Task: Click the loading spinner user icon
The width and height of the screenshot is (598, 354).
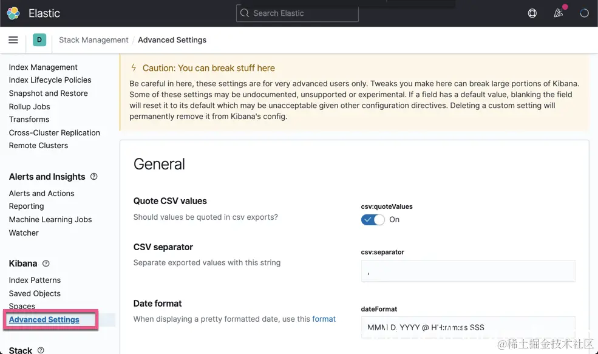Action: click(584, 13)
